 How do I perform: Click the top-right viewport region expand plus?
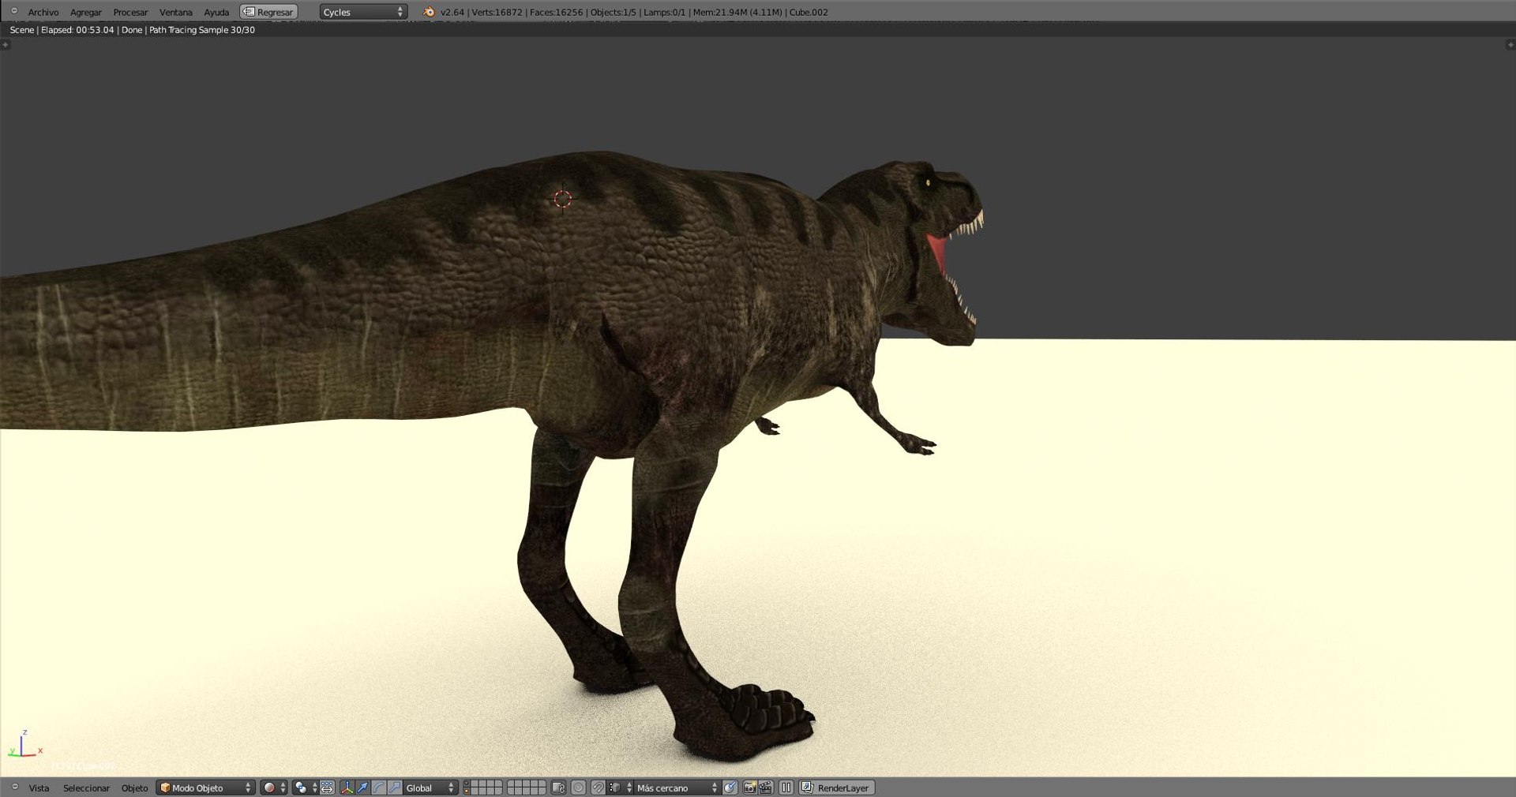1510,45
